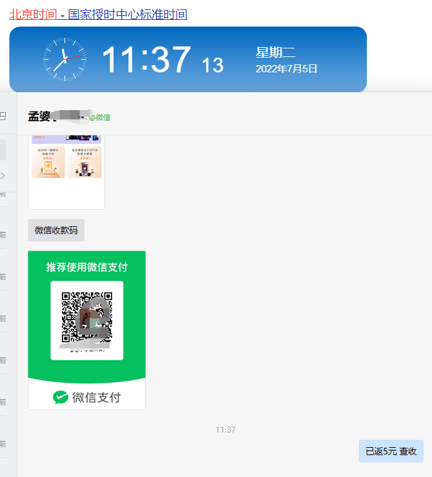Click the red 北京时间 link text
The image size is (432, 477).
(x=33, y=15)
